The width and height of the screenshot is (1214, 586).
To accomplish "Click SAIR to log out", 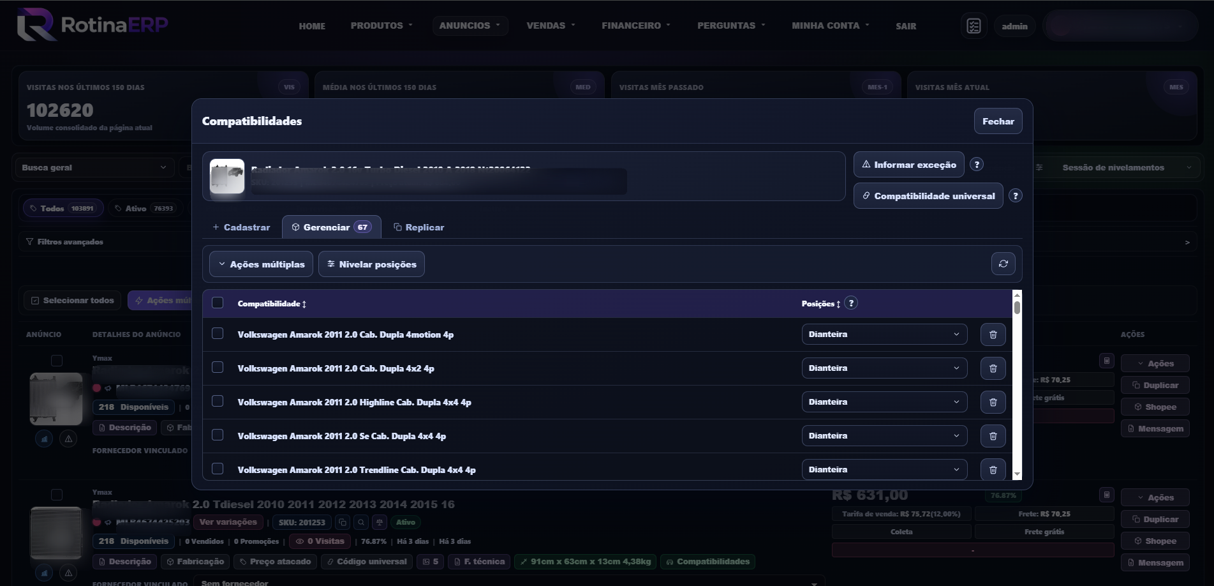I will [906, 26].
